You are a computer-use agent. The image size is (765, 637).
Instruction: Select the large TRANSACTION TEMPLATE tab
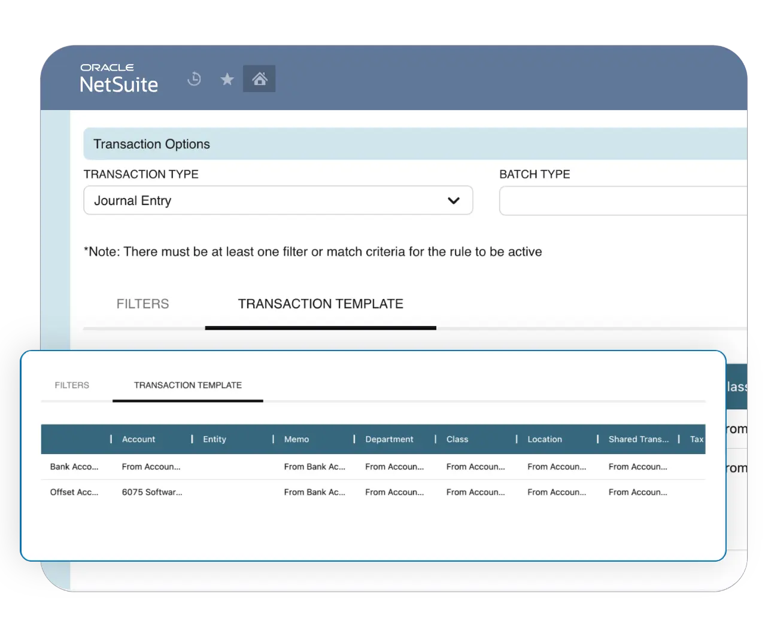tap(320, 304)
